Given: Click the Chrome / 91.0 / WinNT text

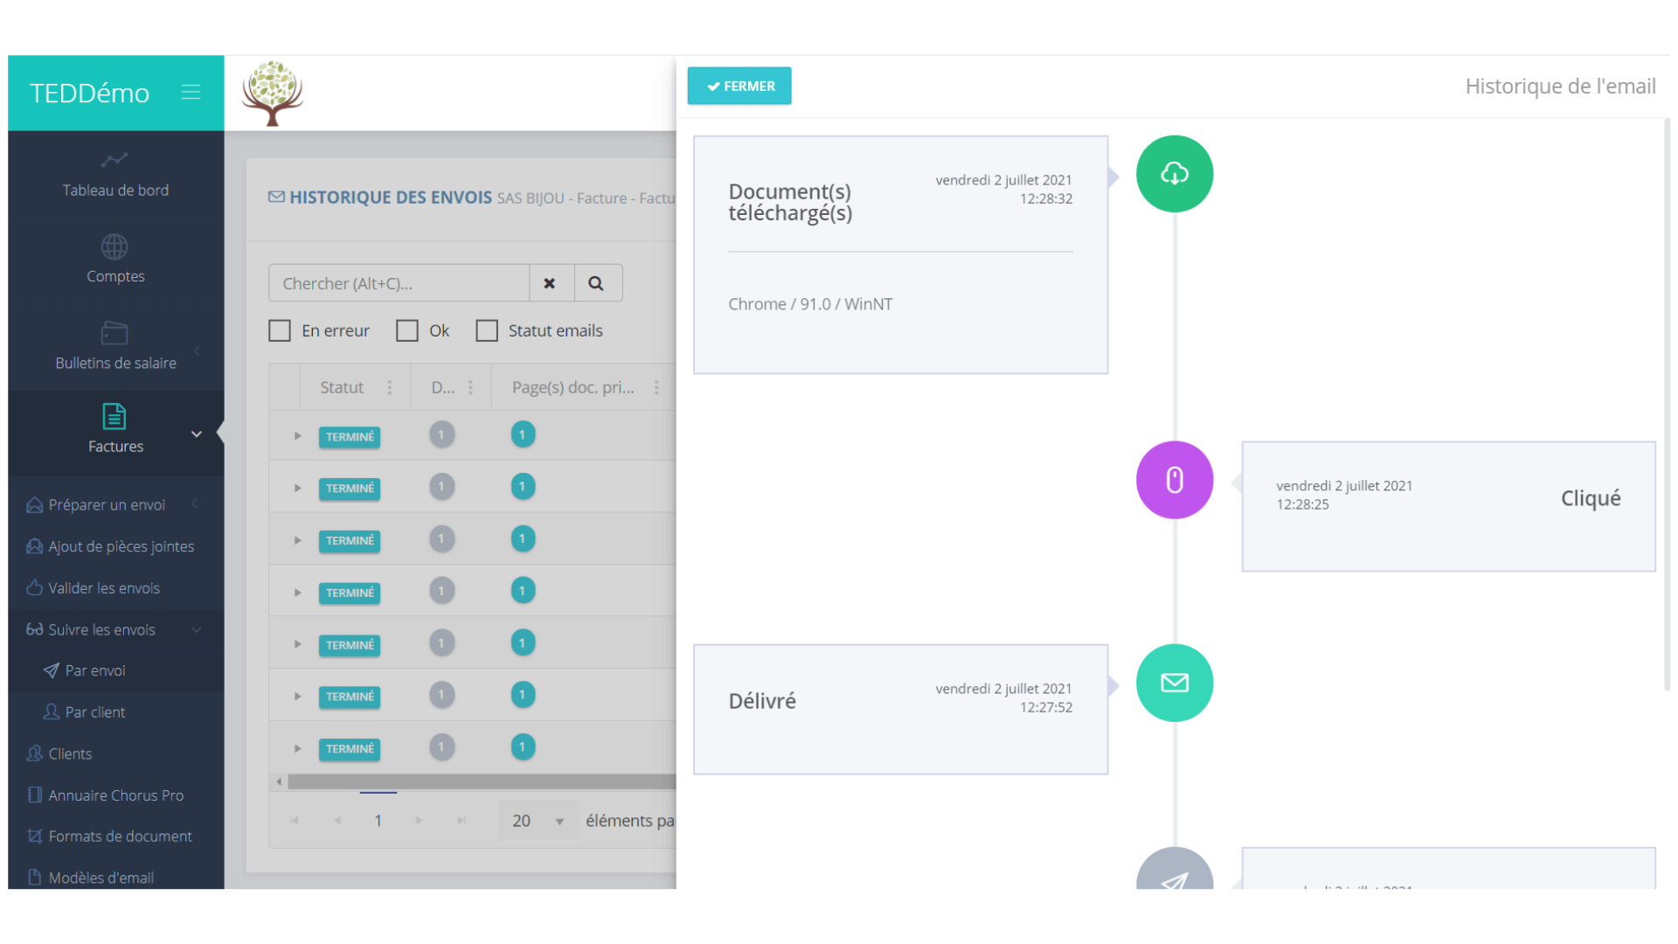Looking at the screenshot, I should point(810,303).
